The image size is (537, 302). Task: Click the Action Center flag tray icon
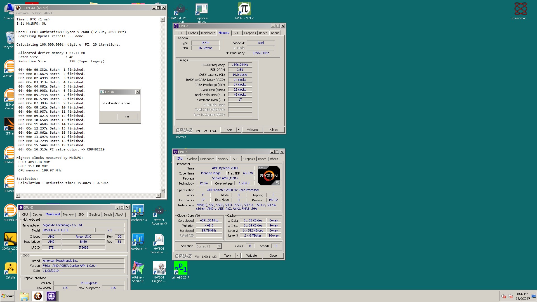510,296
